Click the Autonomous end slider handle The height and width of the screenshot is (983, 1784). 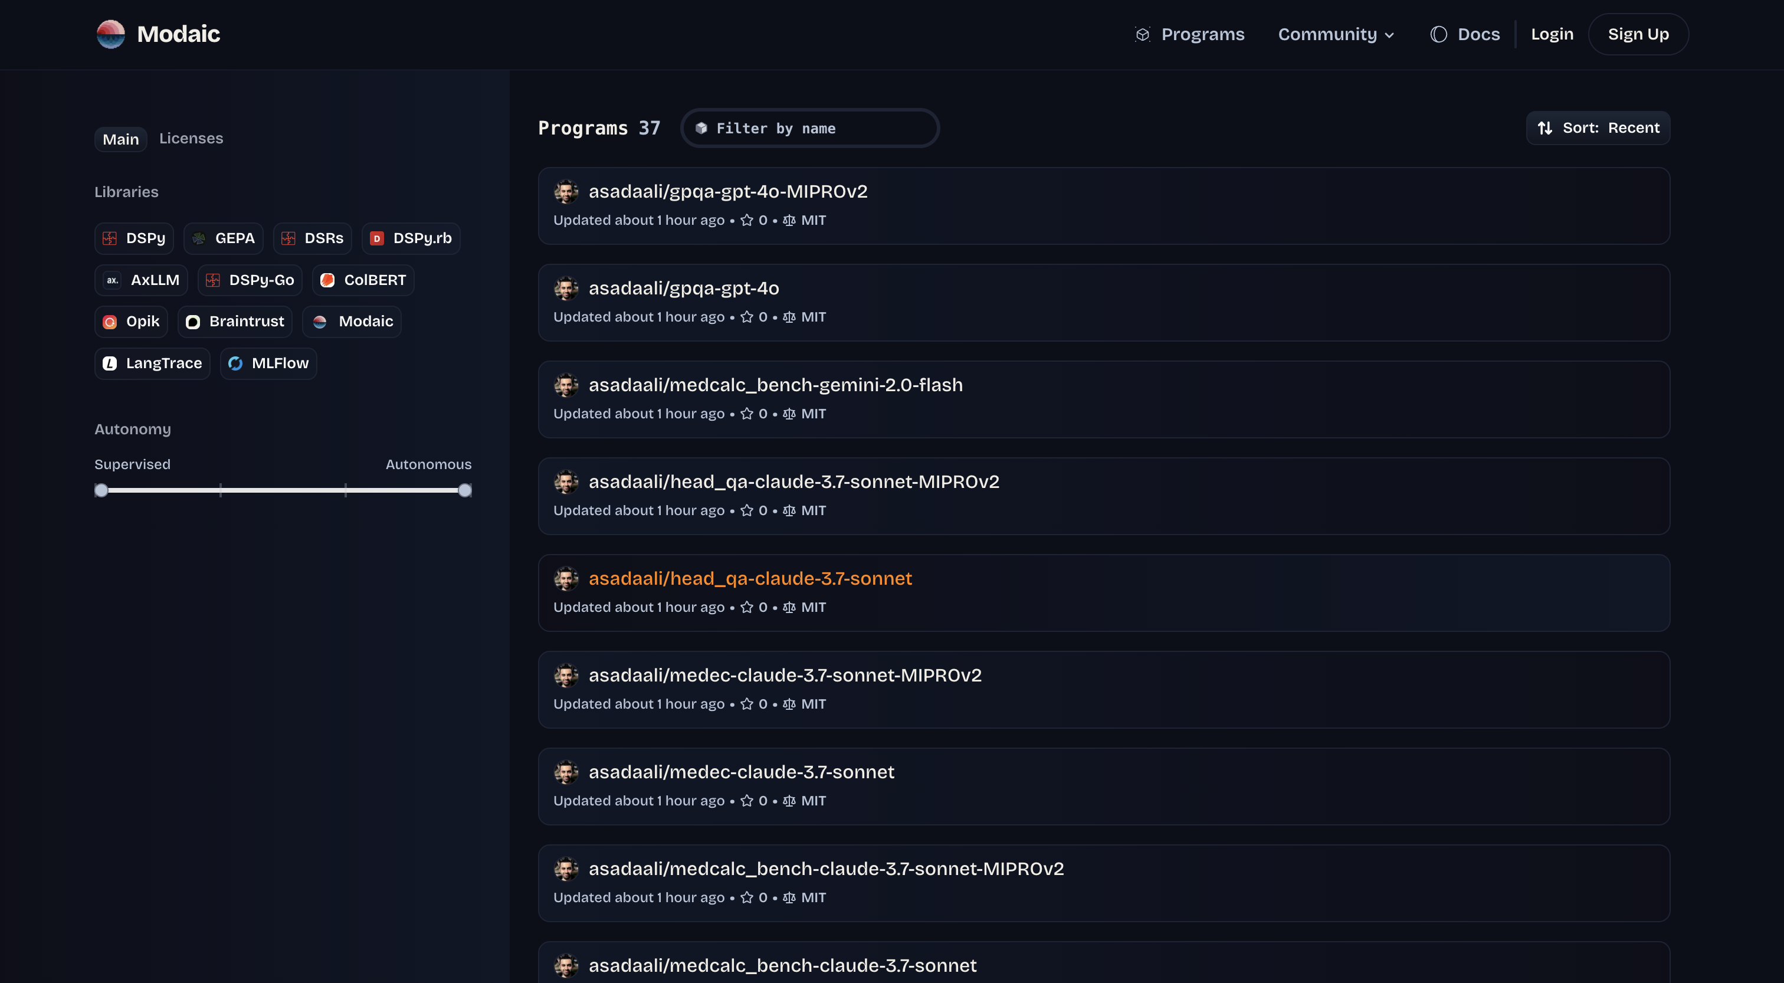465,490
